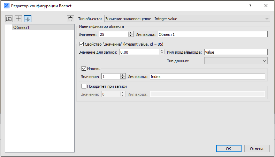
Task: Increase Значение для записи spinner
Action: (162, 50)
